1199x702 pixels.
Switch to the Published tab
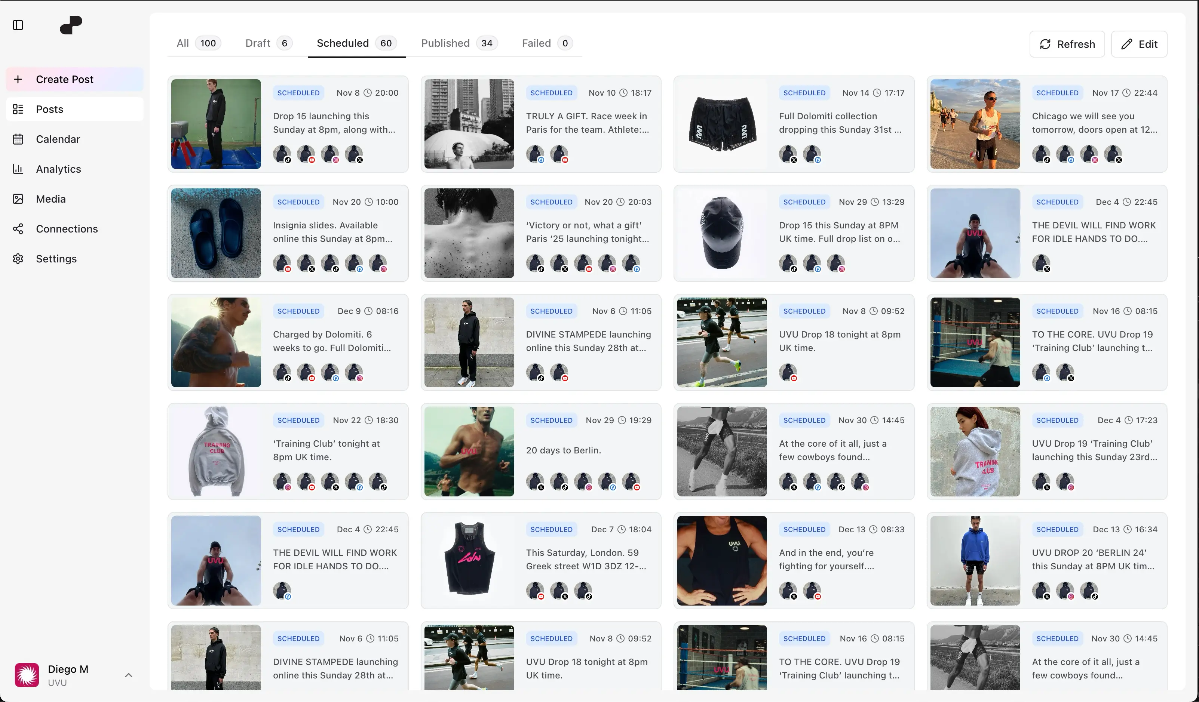tap(445, 43)
